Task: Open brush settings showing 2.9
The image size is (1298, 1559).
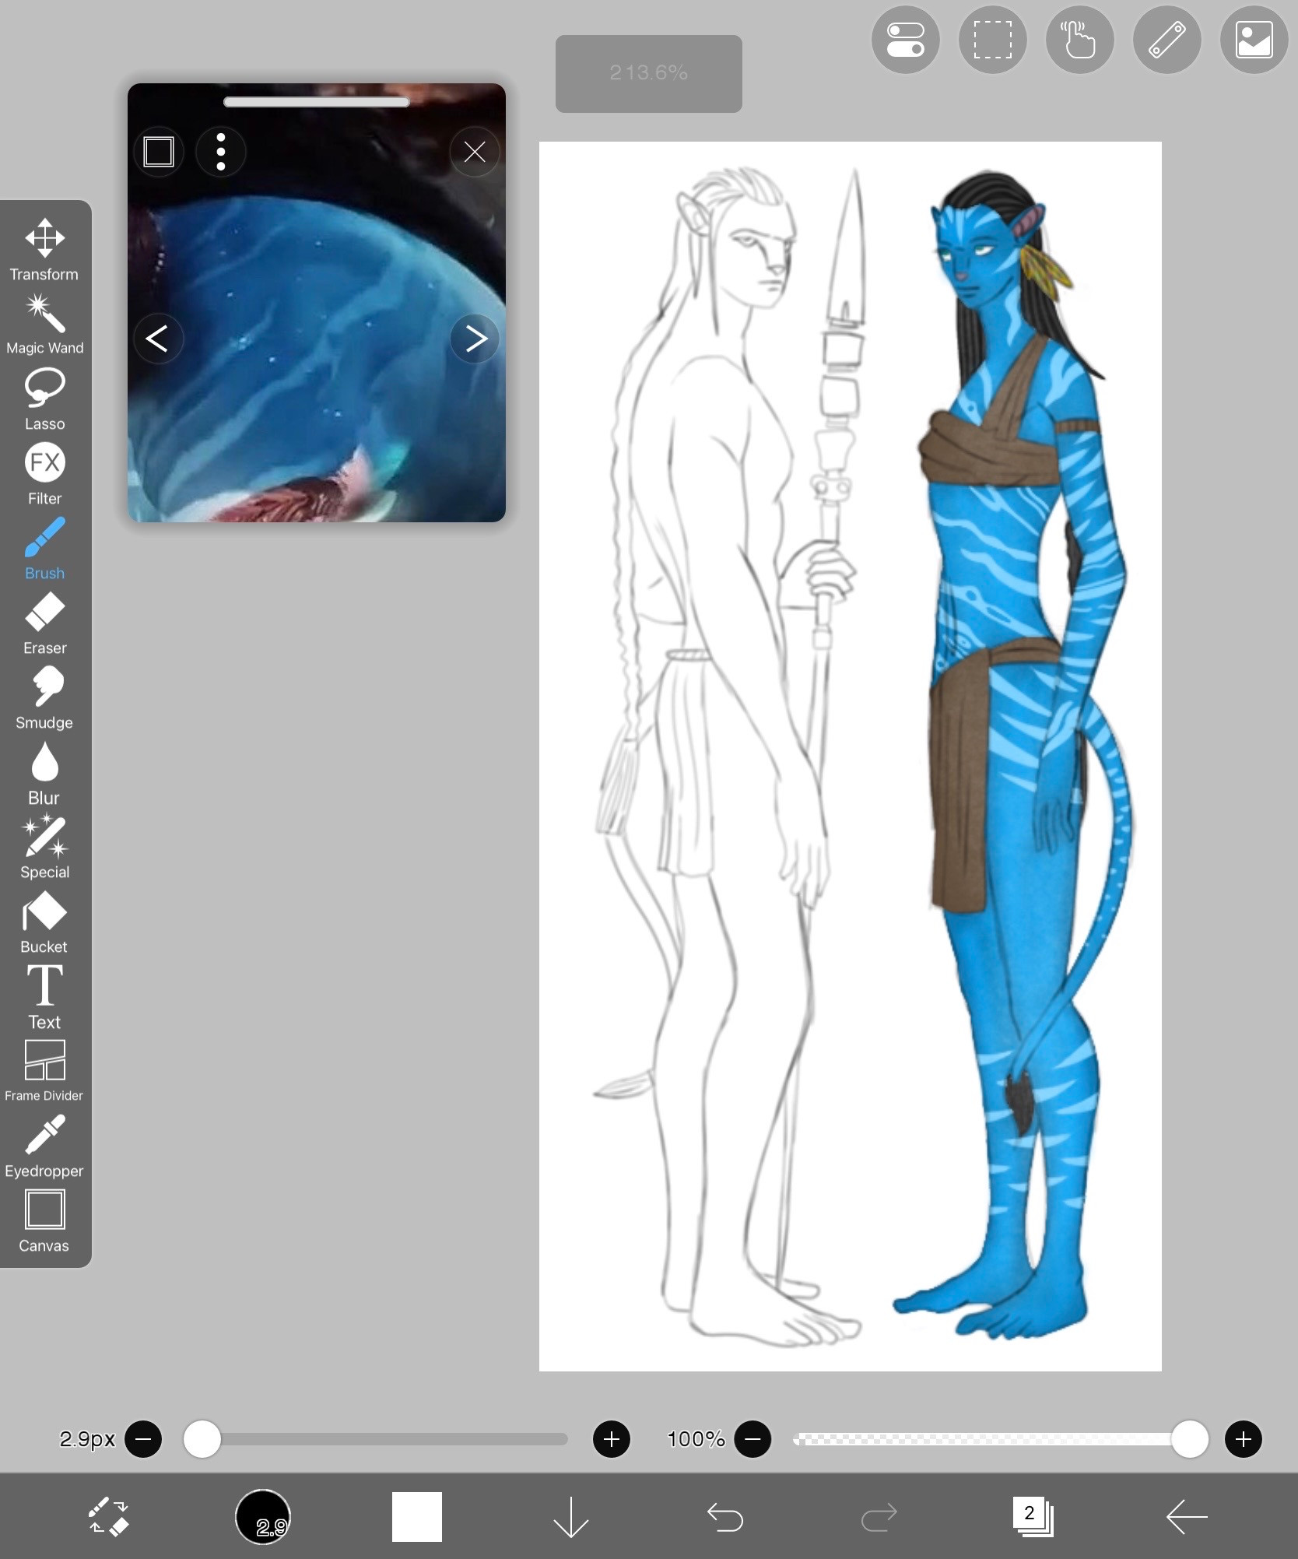Action: (x=263, y=1516)
